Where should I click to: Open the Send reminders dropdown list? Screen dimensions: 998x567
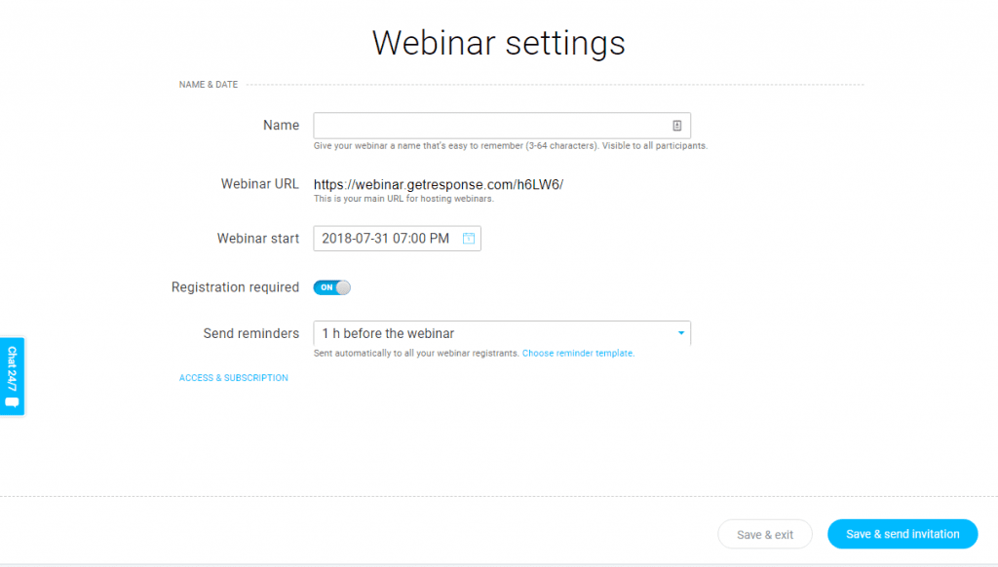click(502, 333)
